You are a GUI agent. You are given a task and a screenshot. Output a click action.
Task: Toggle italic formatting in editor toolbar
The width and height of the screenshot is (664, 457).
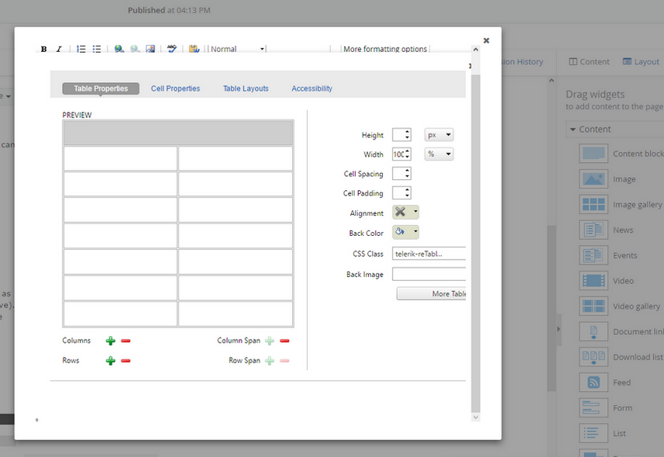(59, 49)
